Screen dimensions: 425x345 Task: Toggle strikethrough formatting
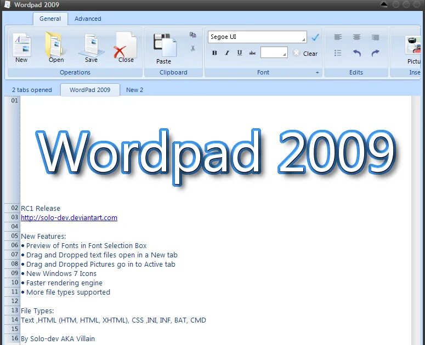[252, 53]
